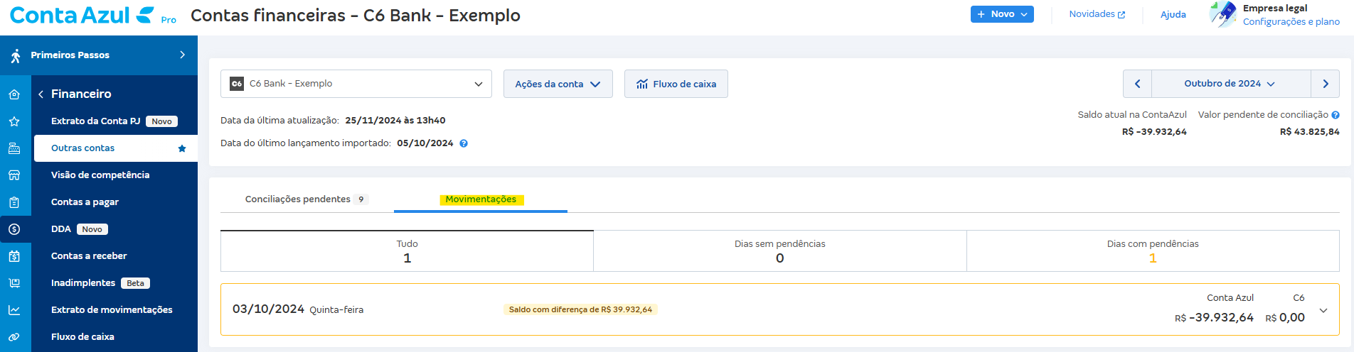Open Extrato de movimentações menu item
1354x352 pixels.
pos(116,310)
